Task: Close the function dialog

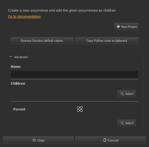Action: click(x=38, y=140)
